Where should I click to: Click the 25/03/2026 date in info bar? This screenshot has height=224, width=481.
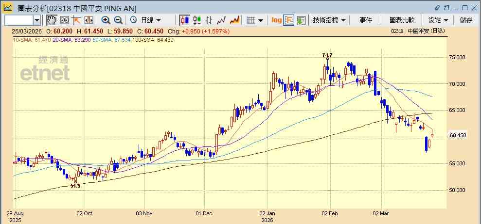point(26,31)
